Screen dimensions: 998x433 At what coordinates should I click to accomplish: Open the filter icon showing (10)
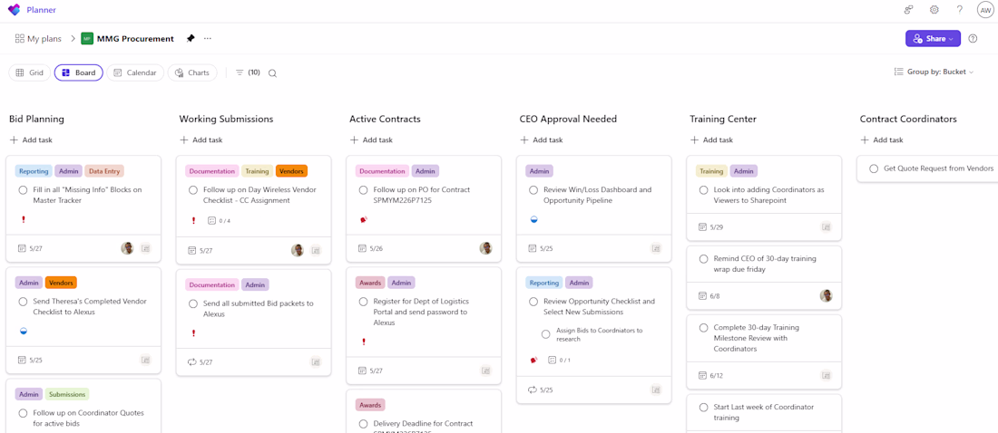pos(248,72)
